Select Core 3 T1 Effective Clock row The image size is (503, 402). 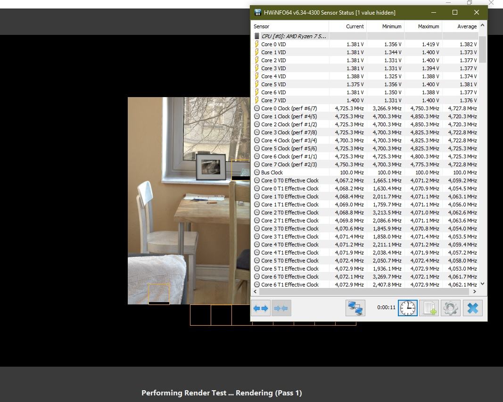[x=365, y=237]
